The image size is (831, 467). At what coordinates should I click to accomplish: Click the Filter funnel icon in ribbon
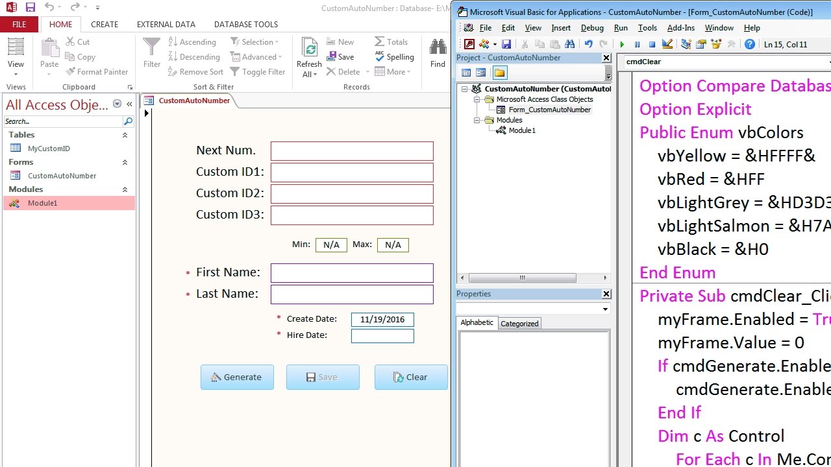pyautogui.click(x=152, y=53)
